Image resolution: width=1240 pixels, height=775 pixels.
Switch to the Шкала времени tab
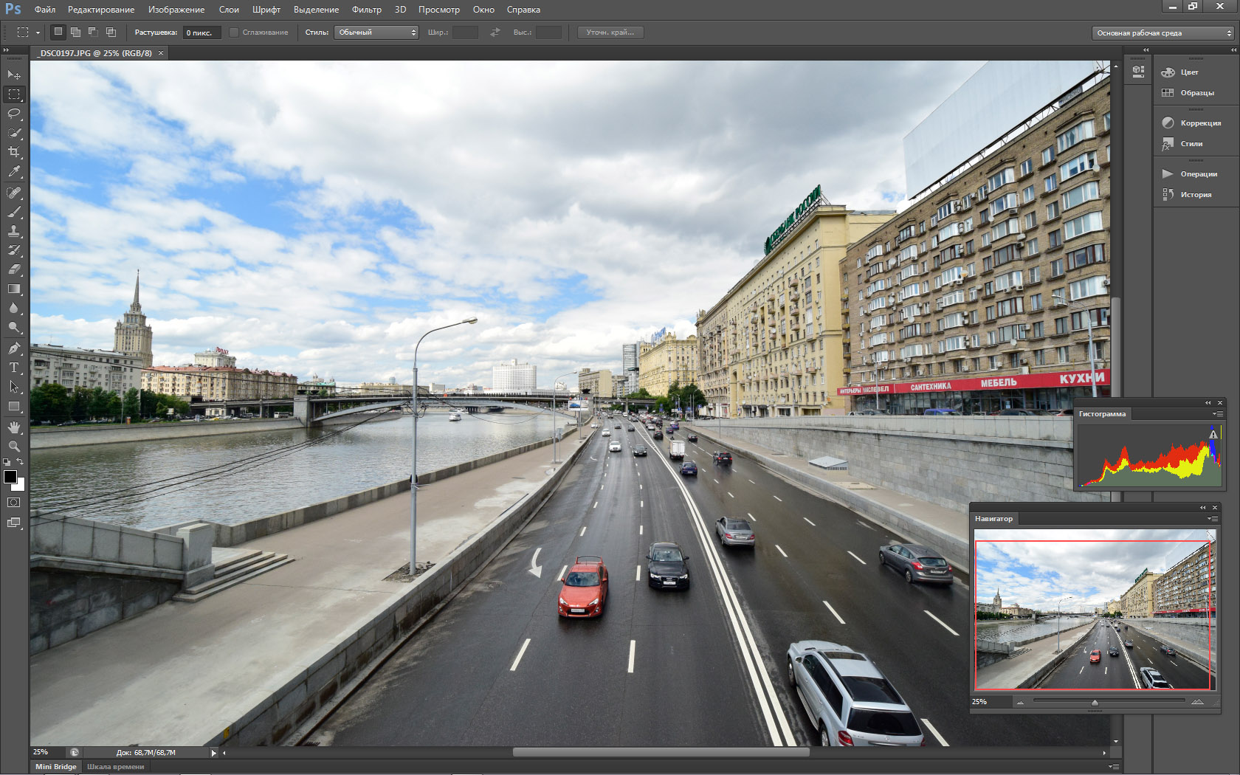(116, 767)
